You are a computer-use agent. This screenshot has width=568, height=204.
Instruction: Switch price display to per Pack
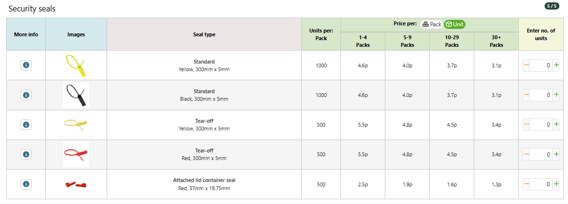tap(432, 24)
